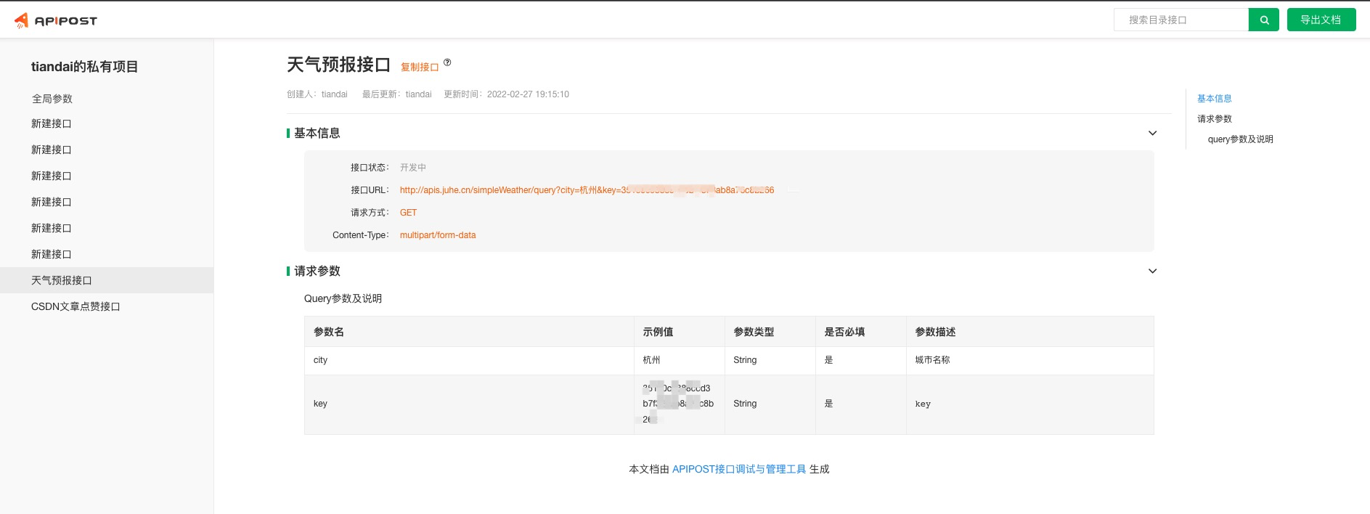Collapse the 基本信息 section chevron
This screenshot has height=514, width=1370.
1152,133
